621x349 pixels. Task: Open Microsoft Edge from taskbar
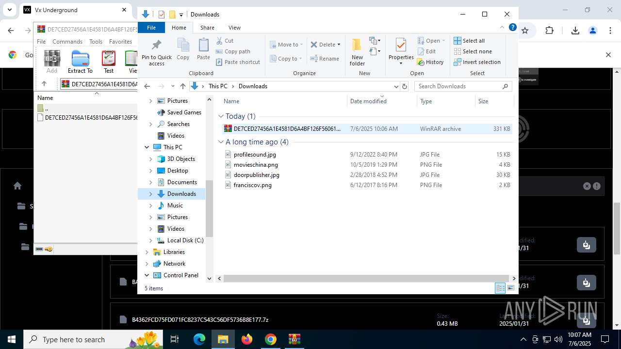(x=199, y=339)
